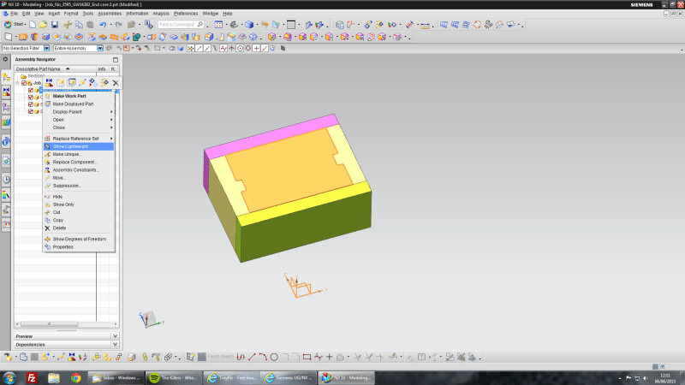Open the Windows Start orb
This screenshot has width=685, height=385.
[x=9, y=377]
